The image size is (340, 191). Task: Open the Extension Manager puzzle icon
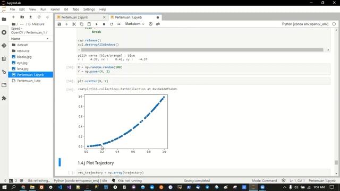(x=4, y=98)
